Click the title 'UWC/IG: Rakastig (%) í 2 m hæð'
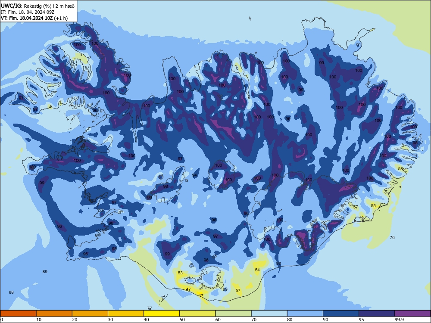 tap(37, 6)
